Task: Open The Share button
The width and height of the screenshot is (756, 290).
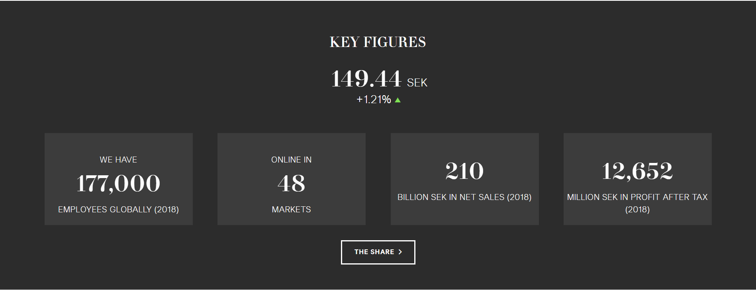Action: (378, 252)
